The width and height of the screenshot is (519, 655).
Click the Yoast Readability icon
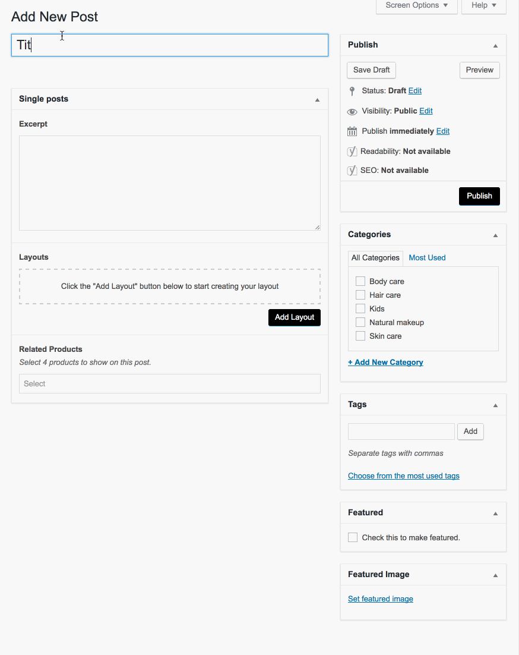click(352, 152)
